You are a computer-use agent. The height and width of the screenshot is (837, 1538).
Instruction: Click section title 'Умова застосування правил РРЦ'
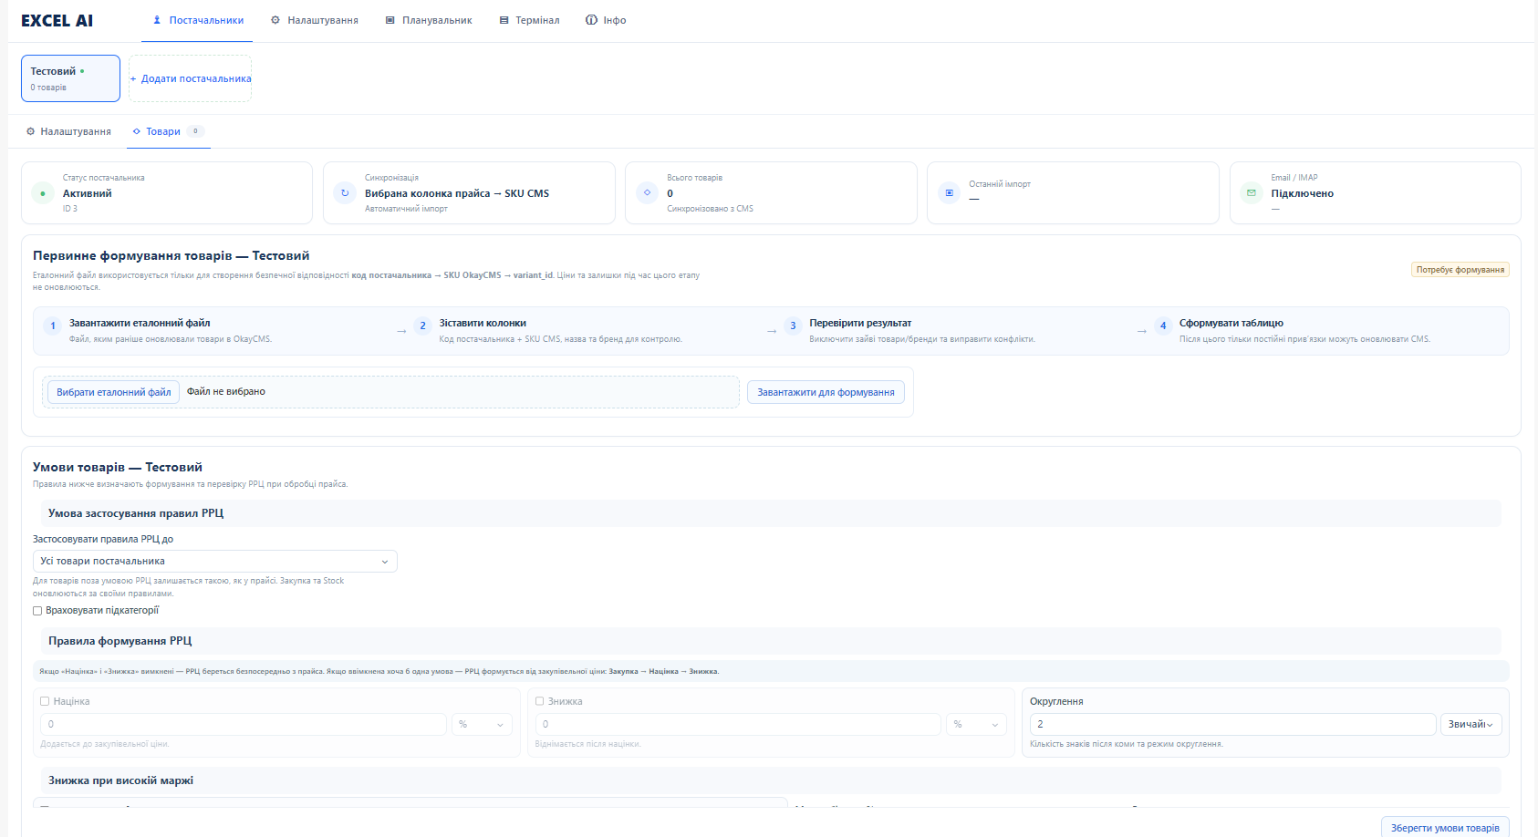(136, 513)
